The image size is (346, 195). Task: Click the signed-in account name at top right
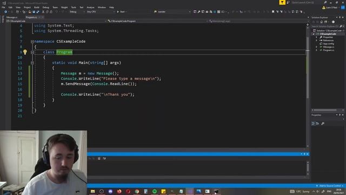[331, 8]
